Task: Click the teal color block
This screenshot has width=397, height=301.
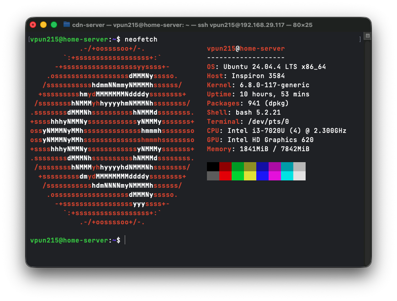Action: [287, 167]
